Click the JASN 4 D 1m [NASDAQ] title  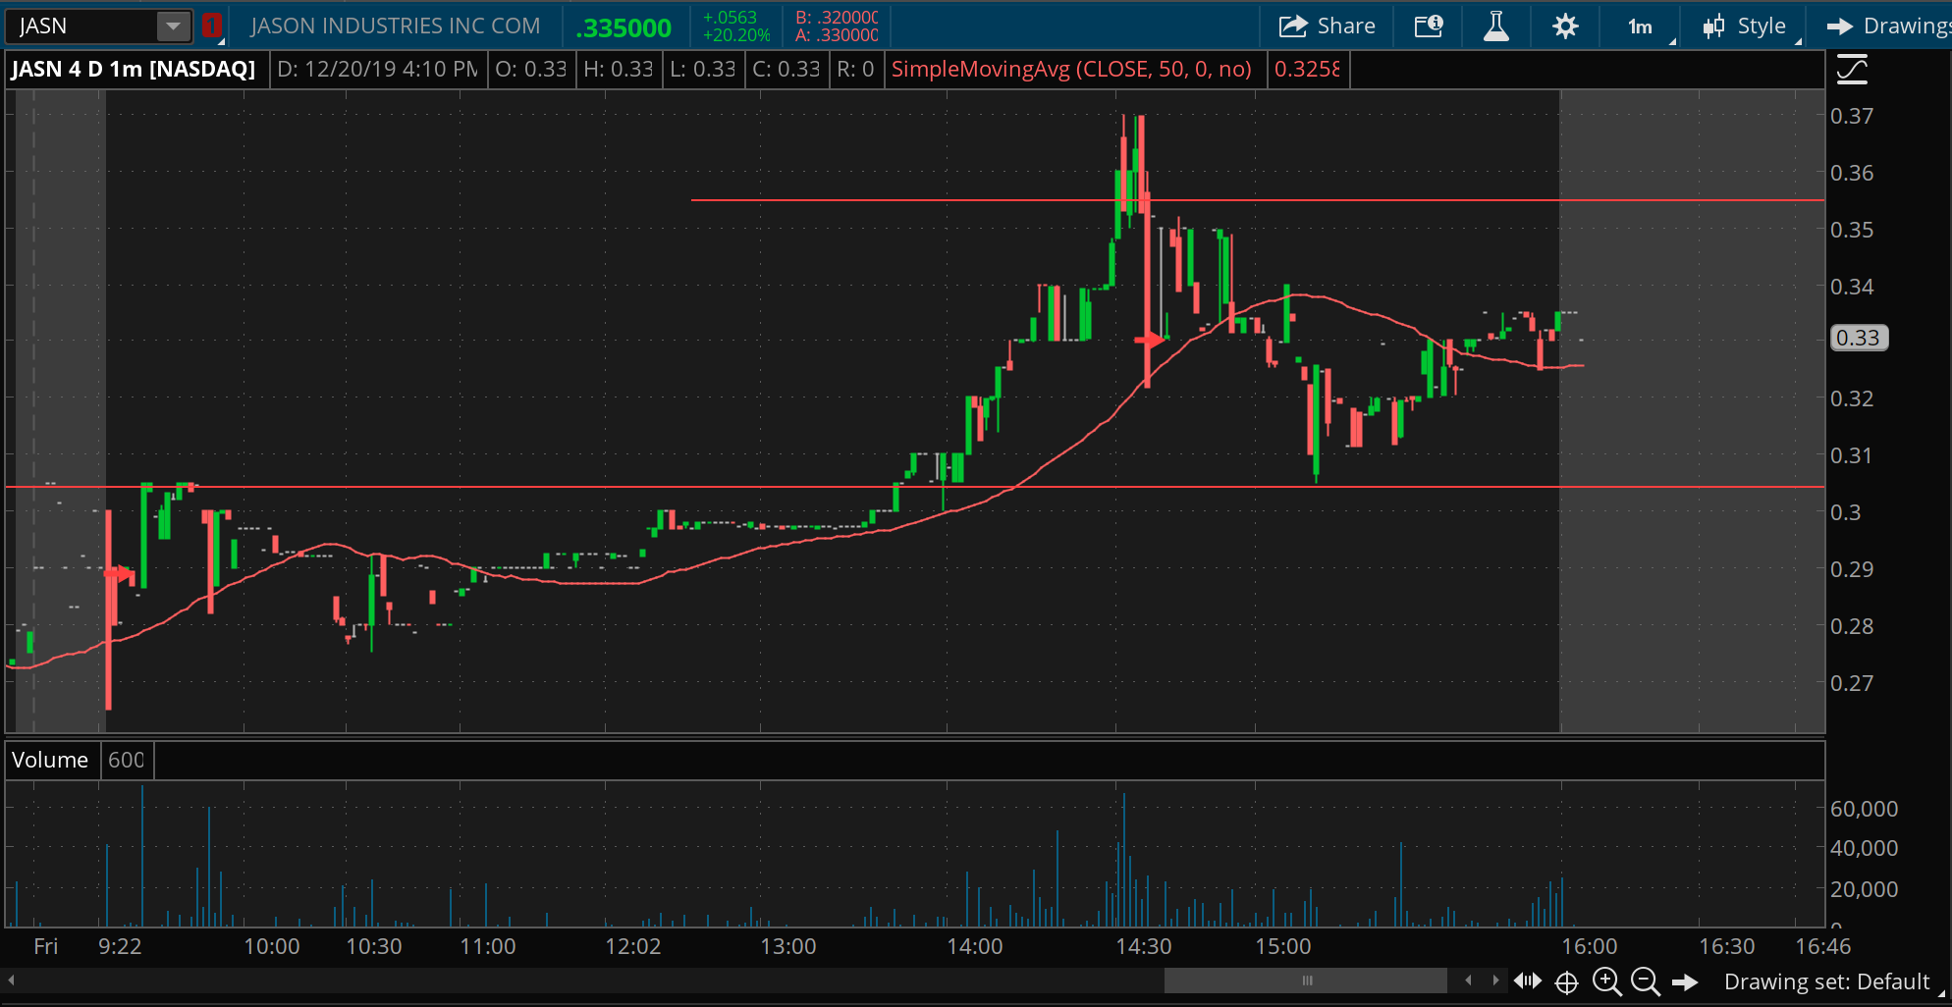pyautogui.click(x=134, y=70)
